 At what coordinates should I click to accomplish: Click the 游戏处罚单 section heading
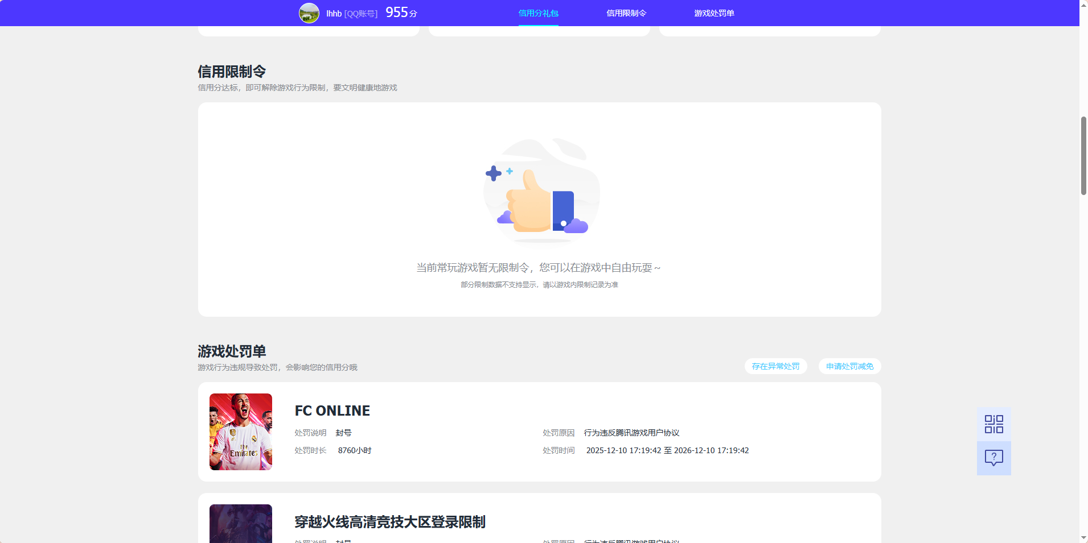point(232,351)
